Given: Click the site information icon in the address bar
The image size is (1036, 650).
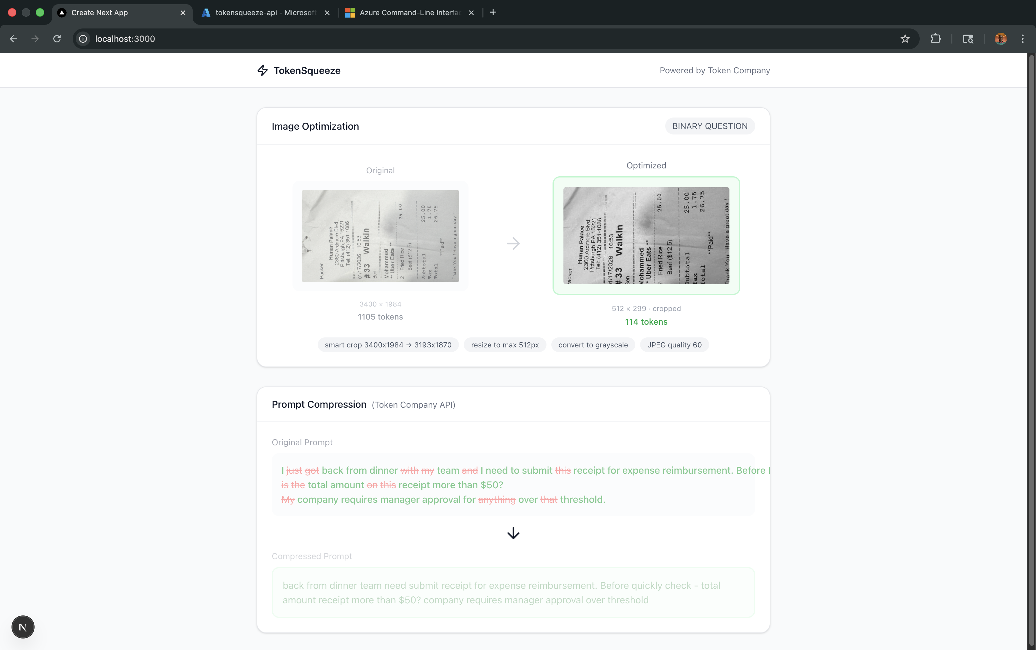Looking at the screenshot, I should coord(83,39).
